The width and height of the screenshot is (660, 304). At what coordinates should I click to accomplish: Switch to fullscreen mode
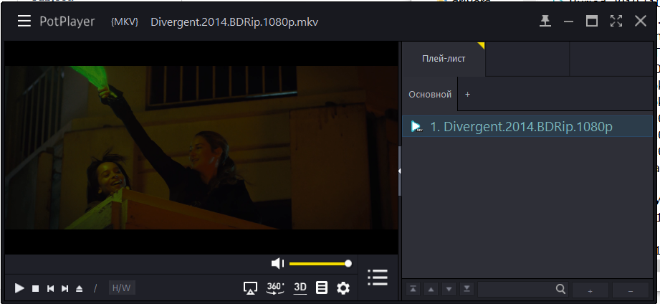616,21
